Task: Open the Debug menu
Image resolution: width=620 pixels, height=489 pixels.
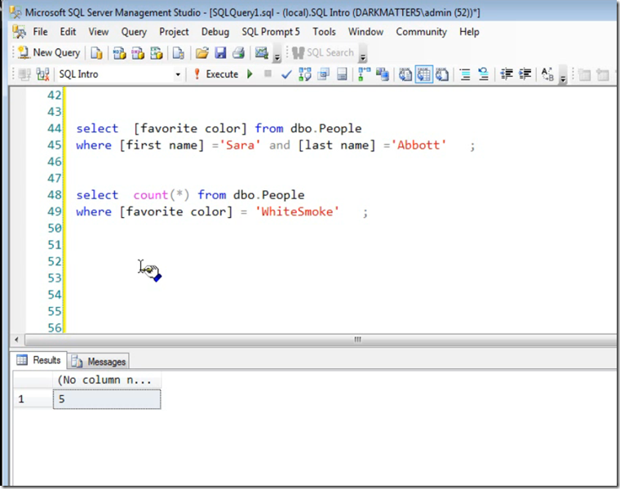Action: coord(215,32)
